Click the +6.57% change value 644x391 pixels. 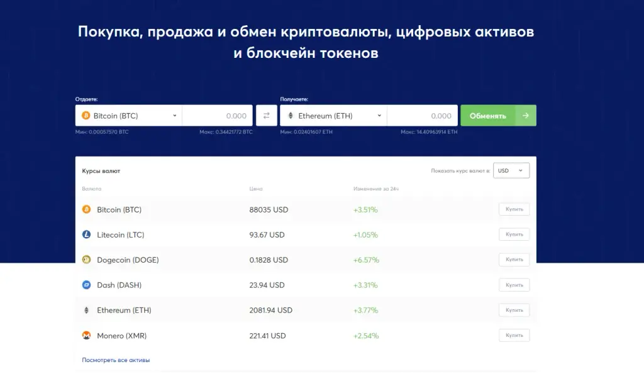(366, 260)
